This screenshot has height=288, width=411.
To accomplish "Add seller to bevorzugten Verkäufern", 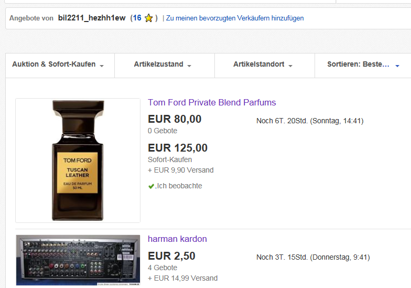I will tap(235, 18).
